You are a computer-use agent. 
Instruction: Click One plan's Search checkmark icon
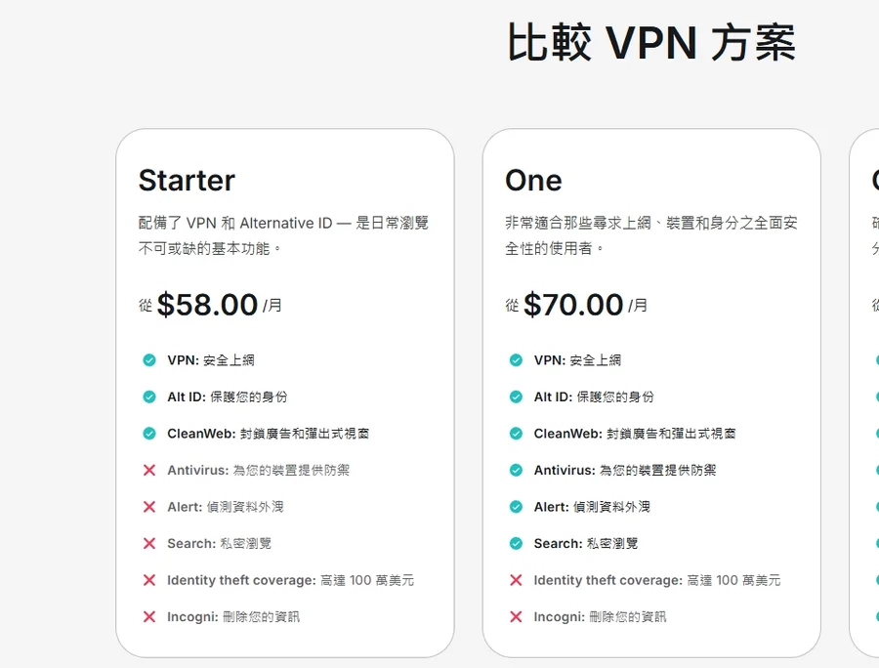[x=516, y=543]
